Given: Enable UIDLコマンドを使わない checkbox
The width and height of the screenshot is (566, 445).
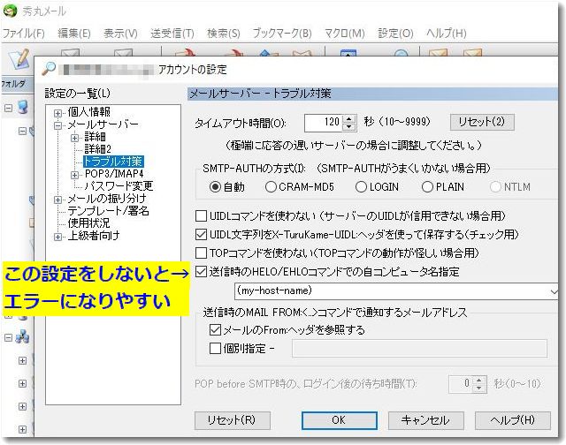Looking at the screenshot, I should [x=201, y=215].
